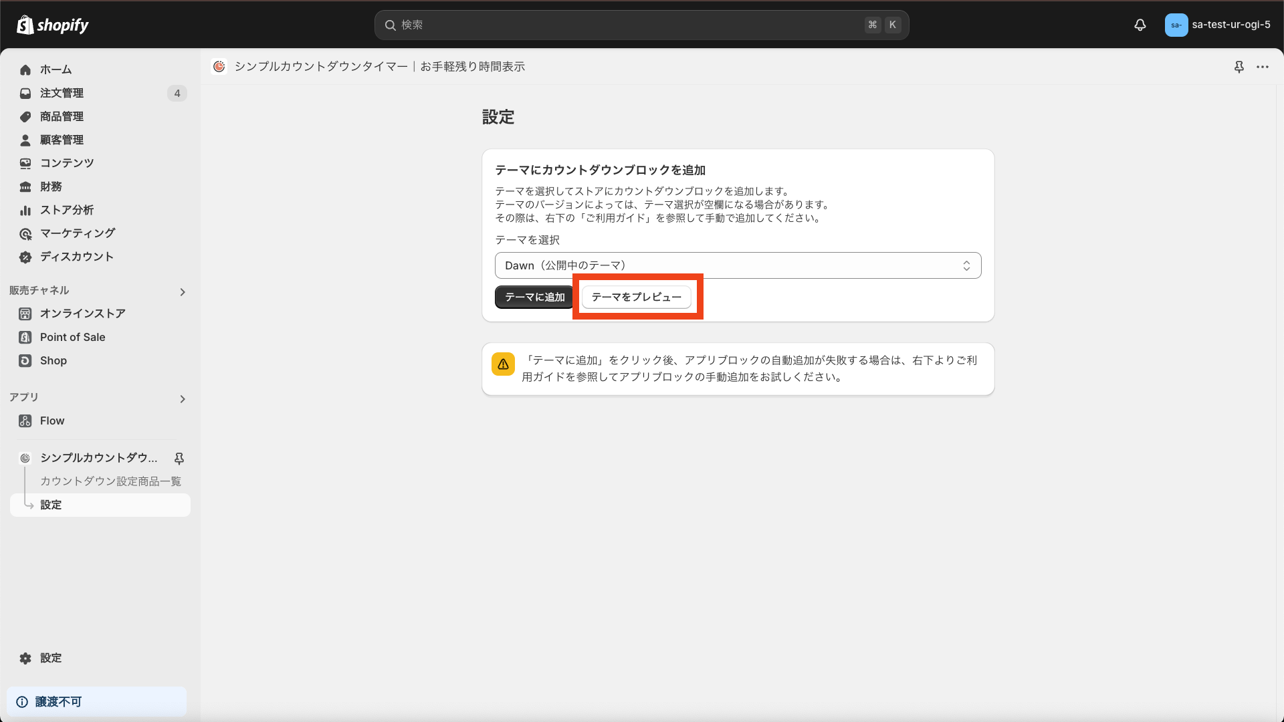Click the テーマに追加 button
Image resolution: width=1284 pixels, height=722 pixels.
[534, 297]
